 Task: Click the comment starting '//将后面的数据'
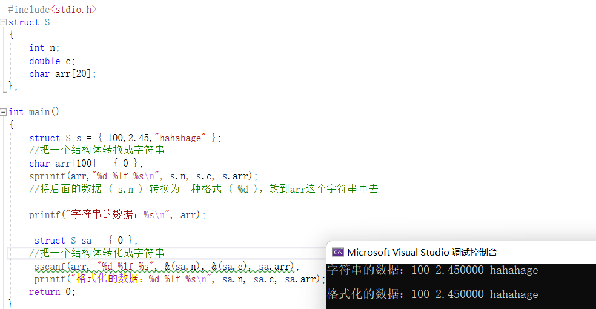[x=204, y=189]
